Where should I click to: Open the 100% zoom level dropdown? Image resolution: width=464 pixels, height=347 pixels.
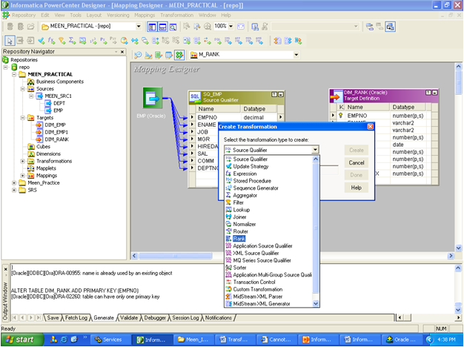pyautogui.click(x=231, y=27)
